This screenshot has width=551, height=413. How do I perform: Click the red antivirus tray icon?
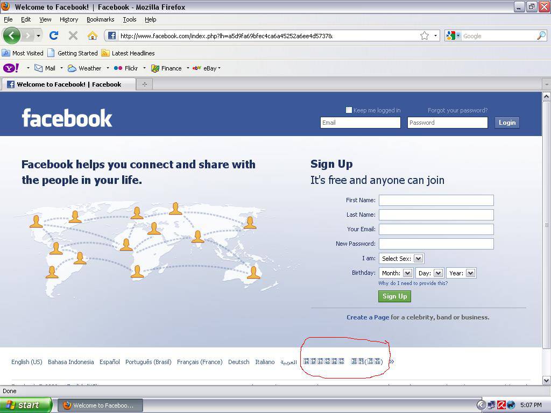pyautogui.click(x=501, y=405)
